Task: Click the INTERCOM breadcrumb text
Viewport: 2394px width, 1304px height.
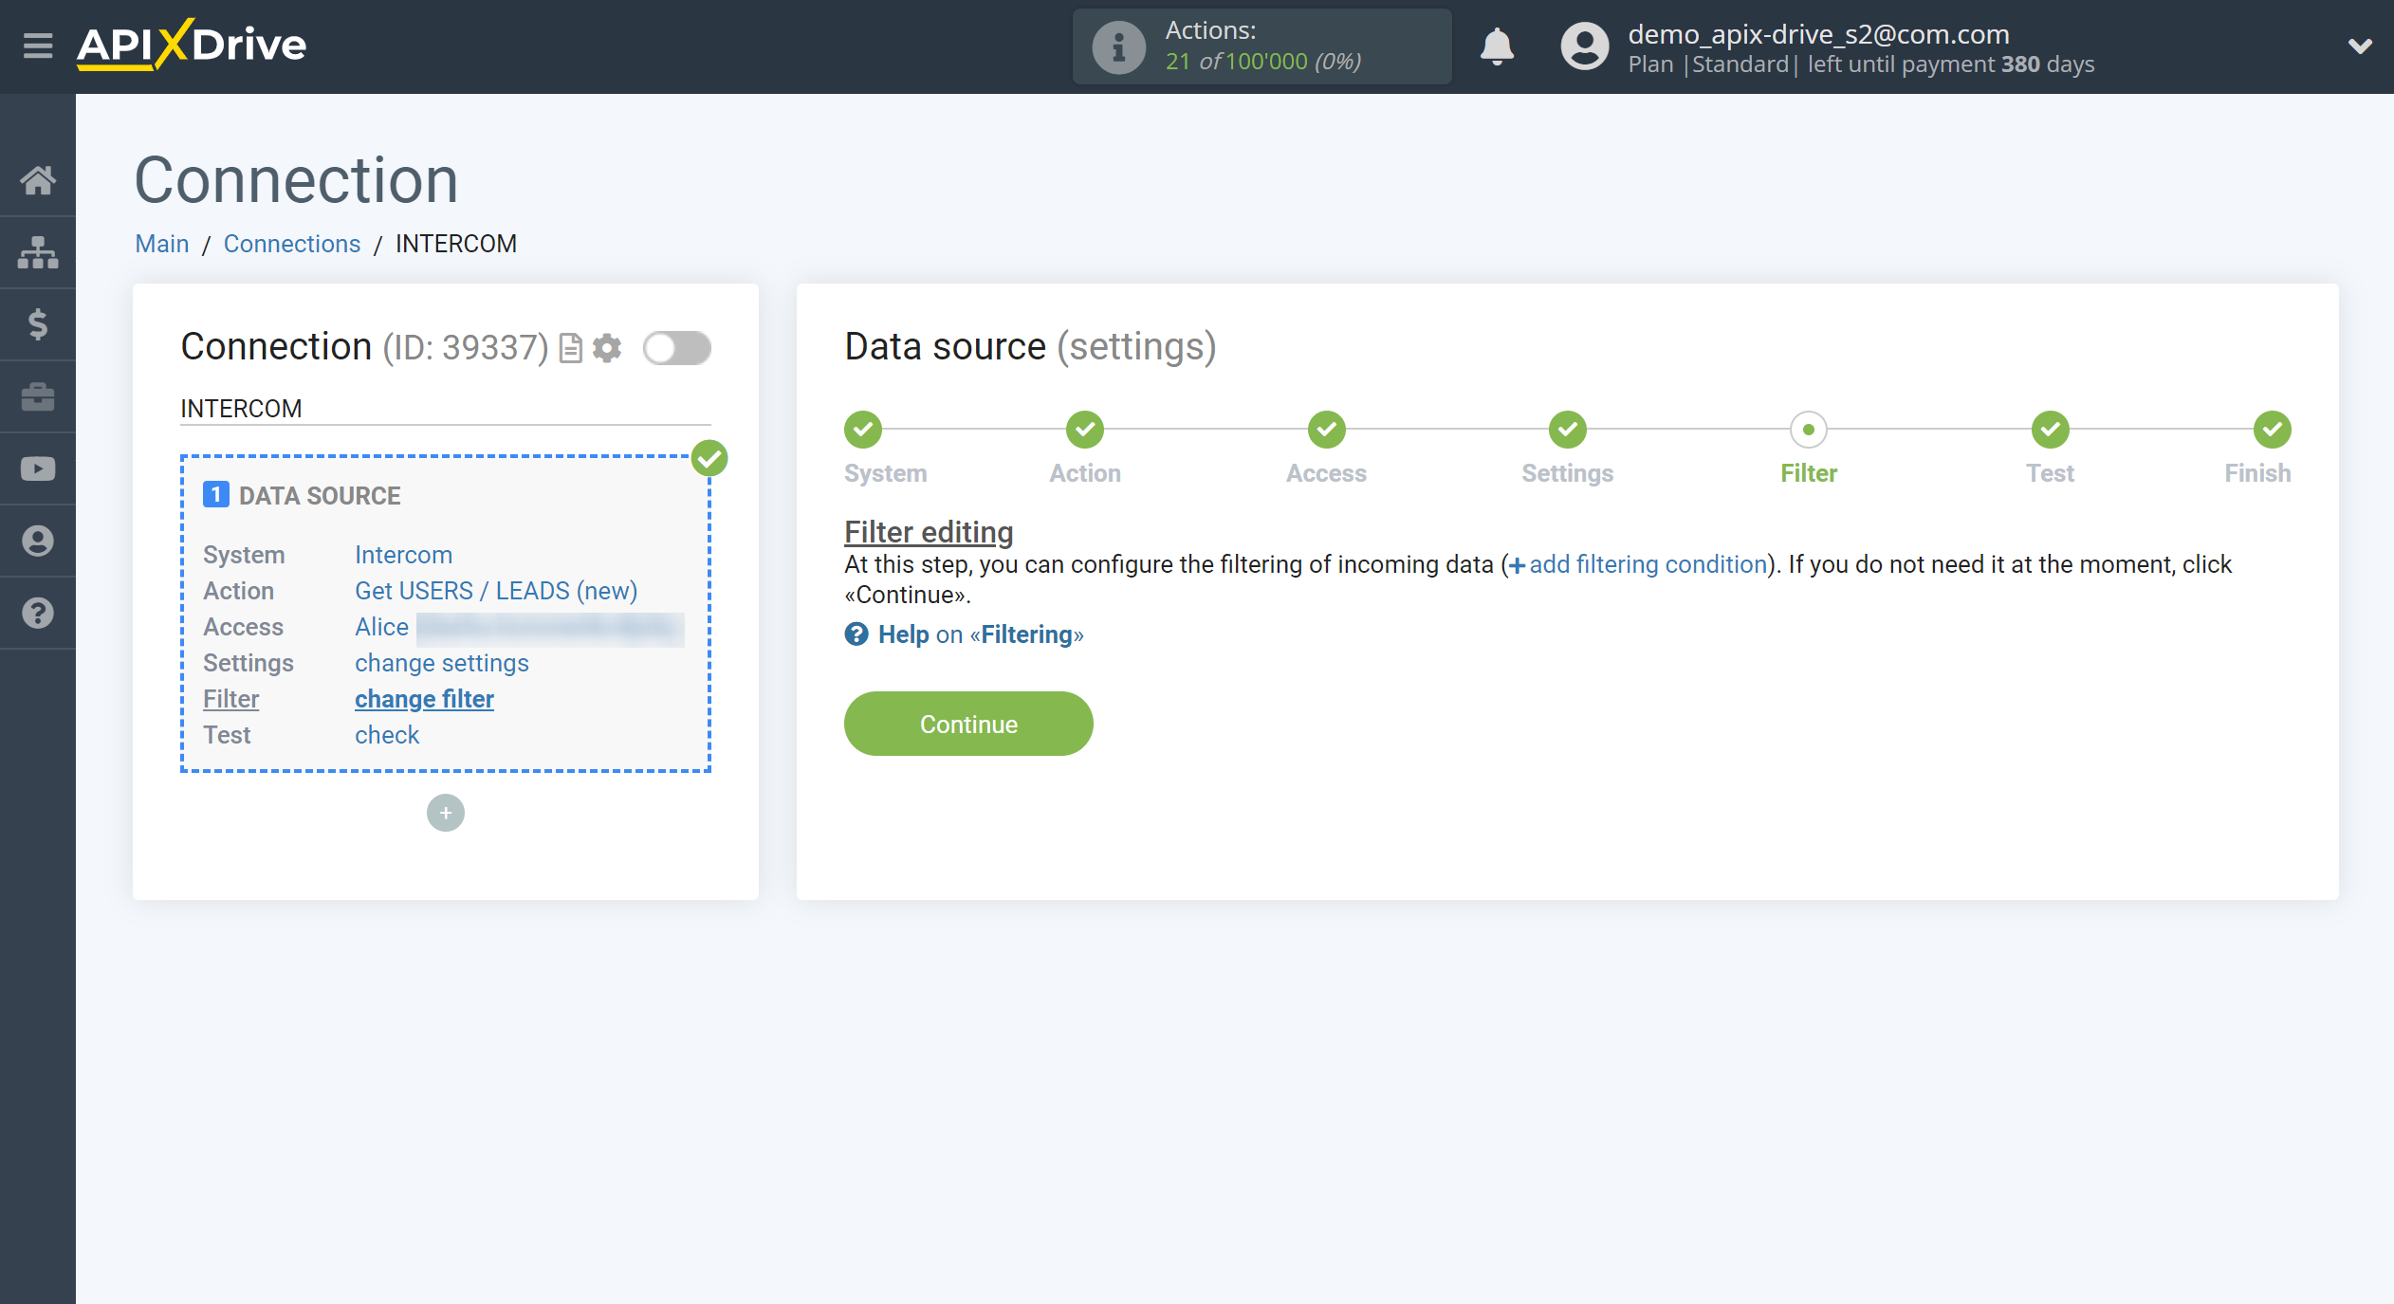Action: [456, 244]
